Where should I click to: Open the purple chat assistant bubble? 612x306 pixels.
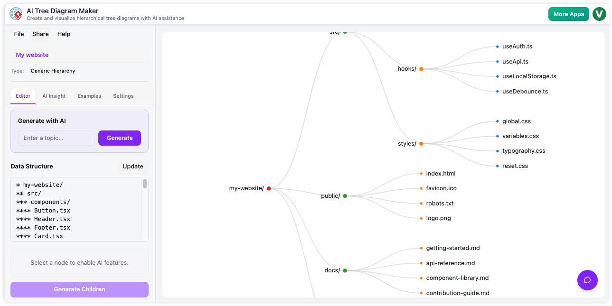pos(587,280)
